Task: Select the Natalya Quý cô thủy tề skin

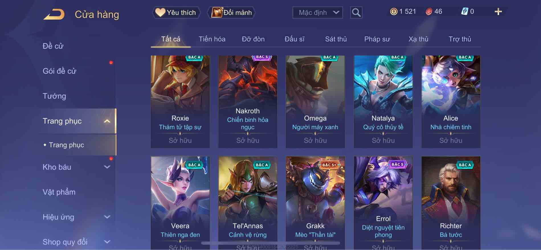Action: tap(383, 102)
